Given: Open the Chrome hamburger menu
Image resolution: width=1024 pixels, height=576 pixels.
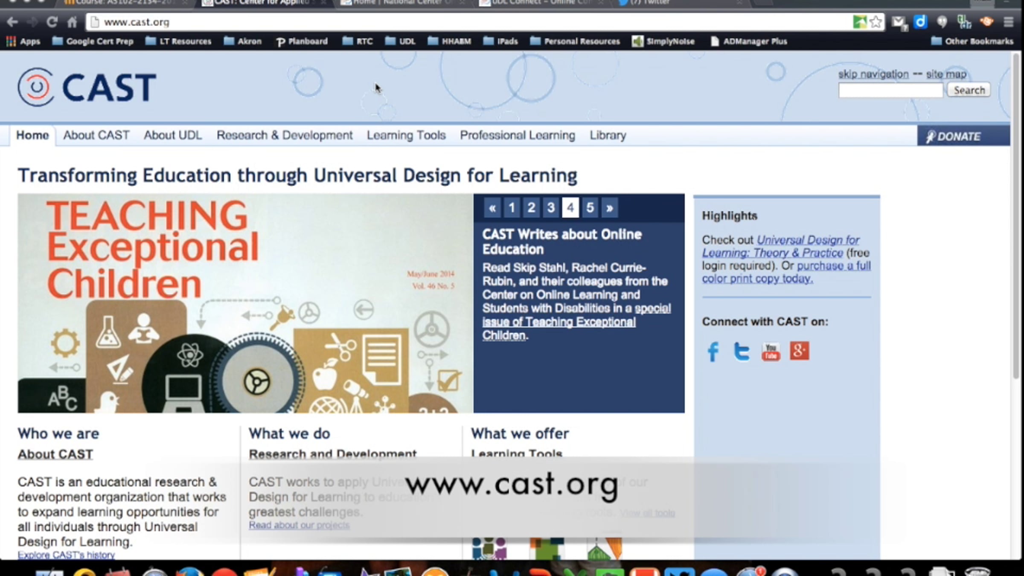Looking at the screenshot, I should coord(1009,22).
